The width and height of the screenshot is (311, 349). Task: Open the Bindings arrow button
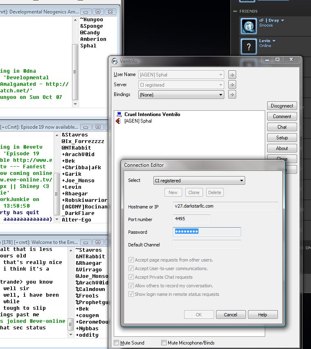coord(232,94)
